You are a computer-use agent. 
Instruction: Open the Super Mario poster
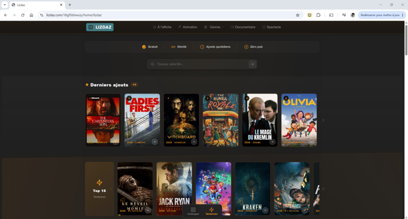click(214, 189)
